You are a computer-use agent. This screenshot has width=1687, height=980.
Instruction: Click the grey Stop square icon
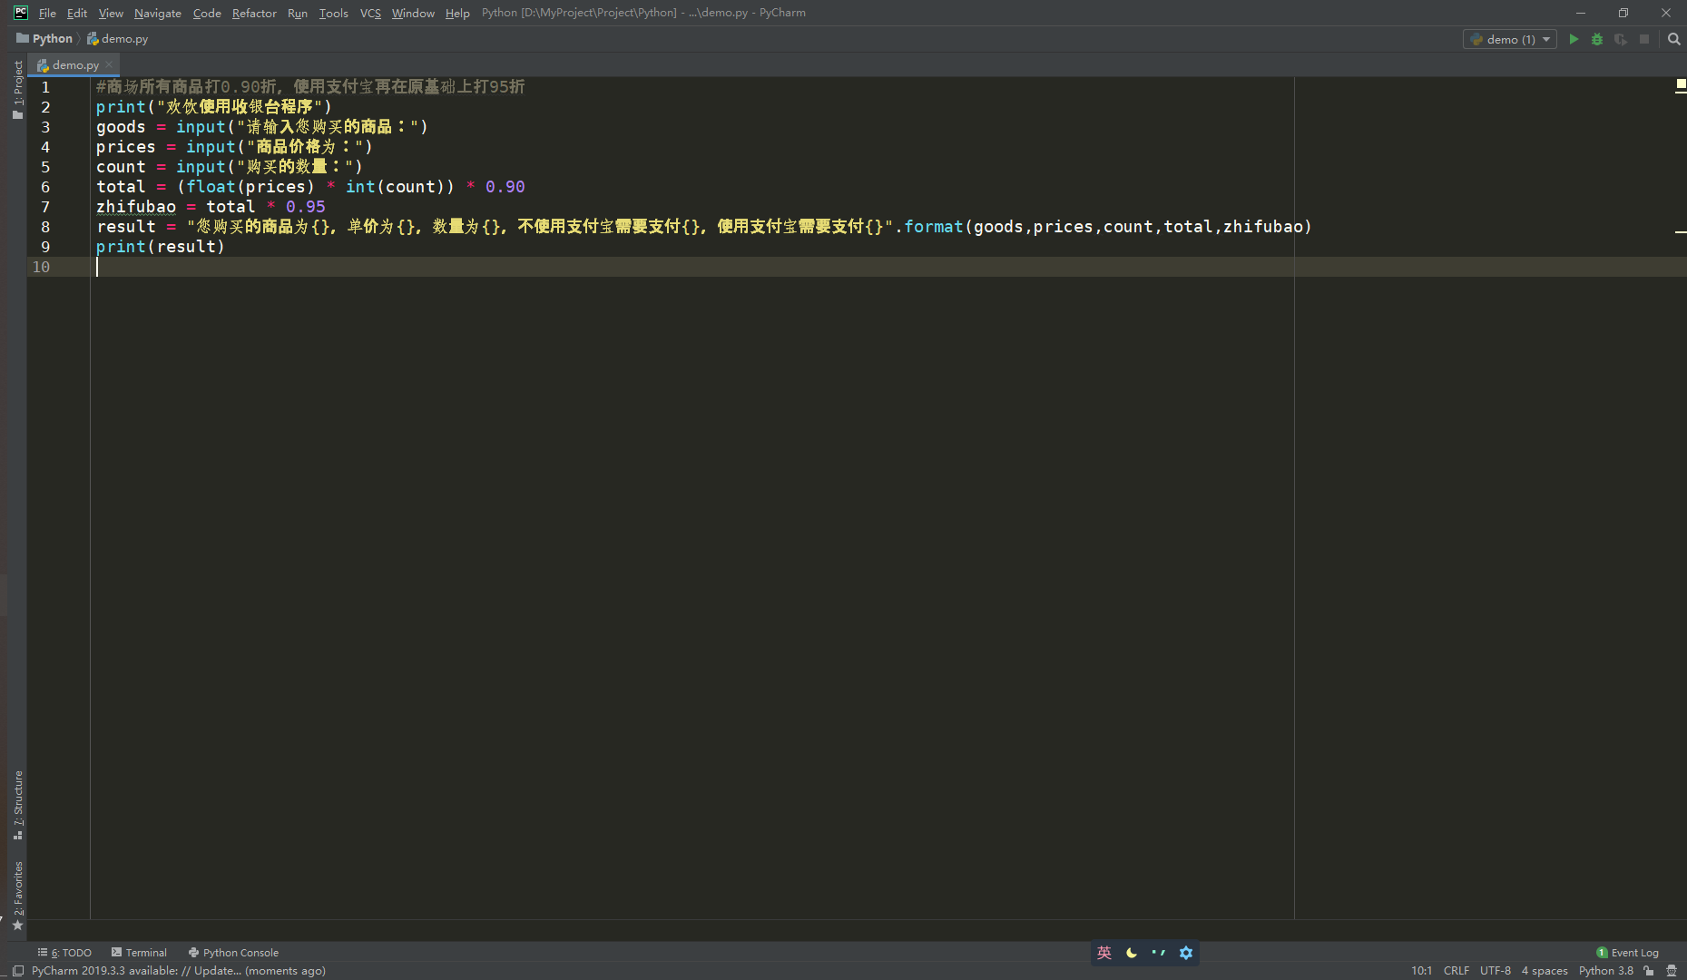tap(1644, 39)
